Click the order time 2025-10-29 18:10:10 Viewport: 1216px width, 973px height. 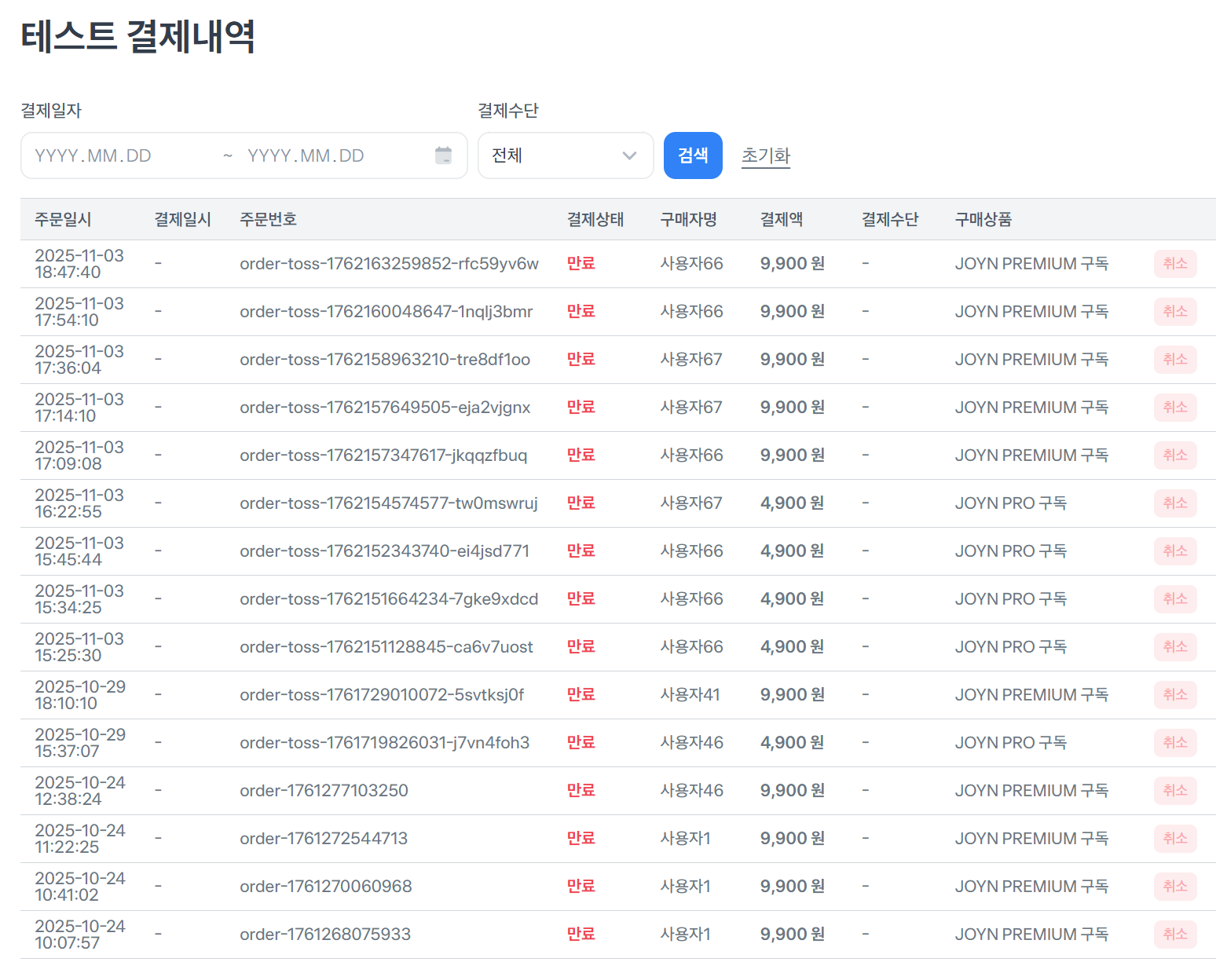80,695
